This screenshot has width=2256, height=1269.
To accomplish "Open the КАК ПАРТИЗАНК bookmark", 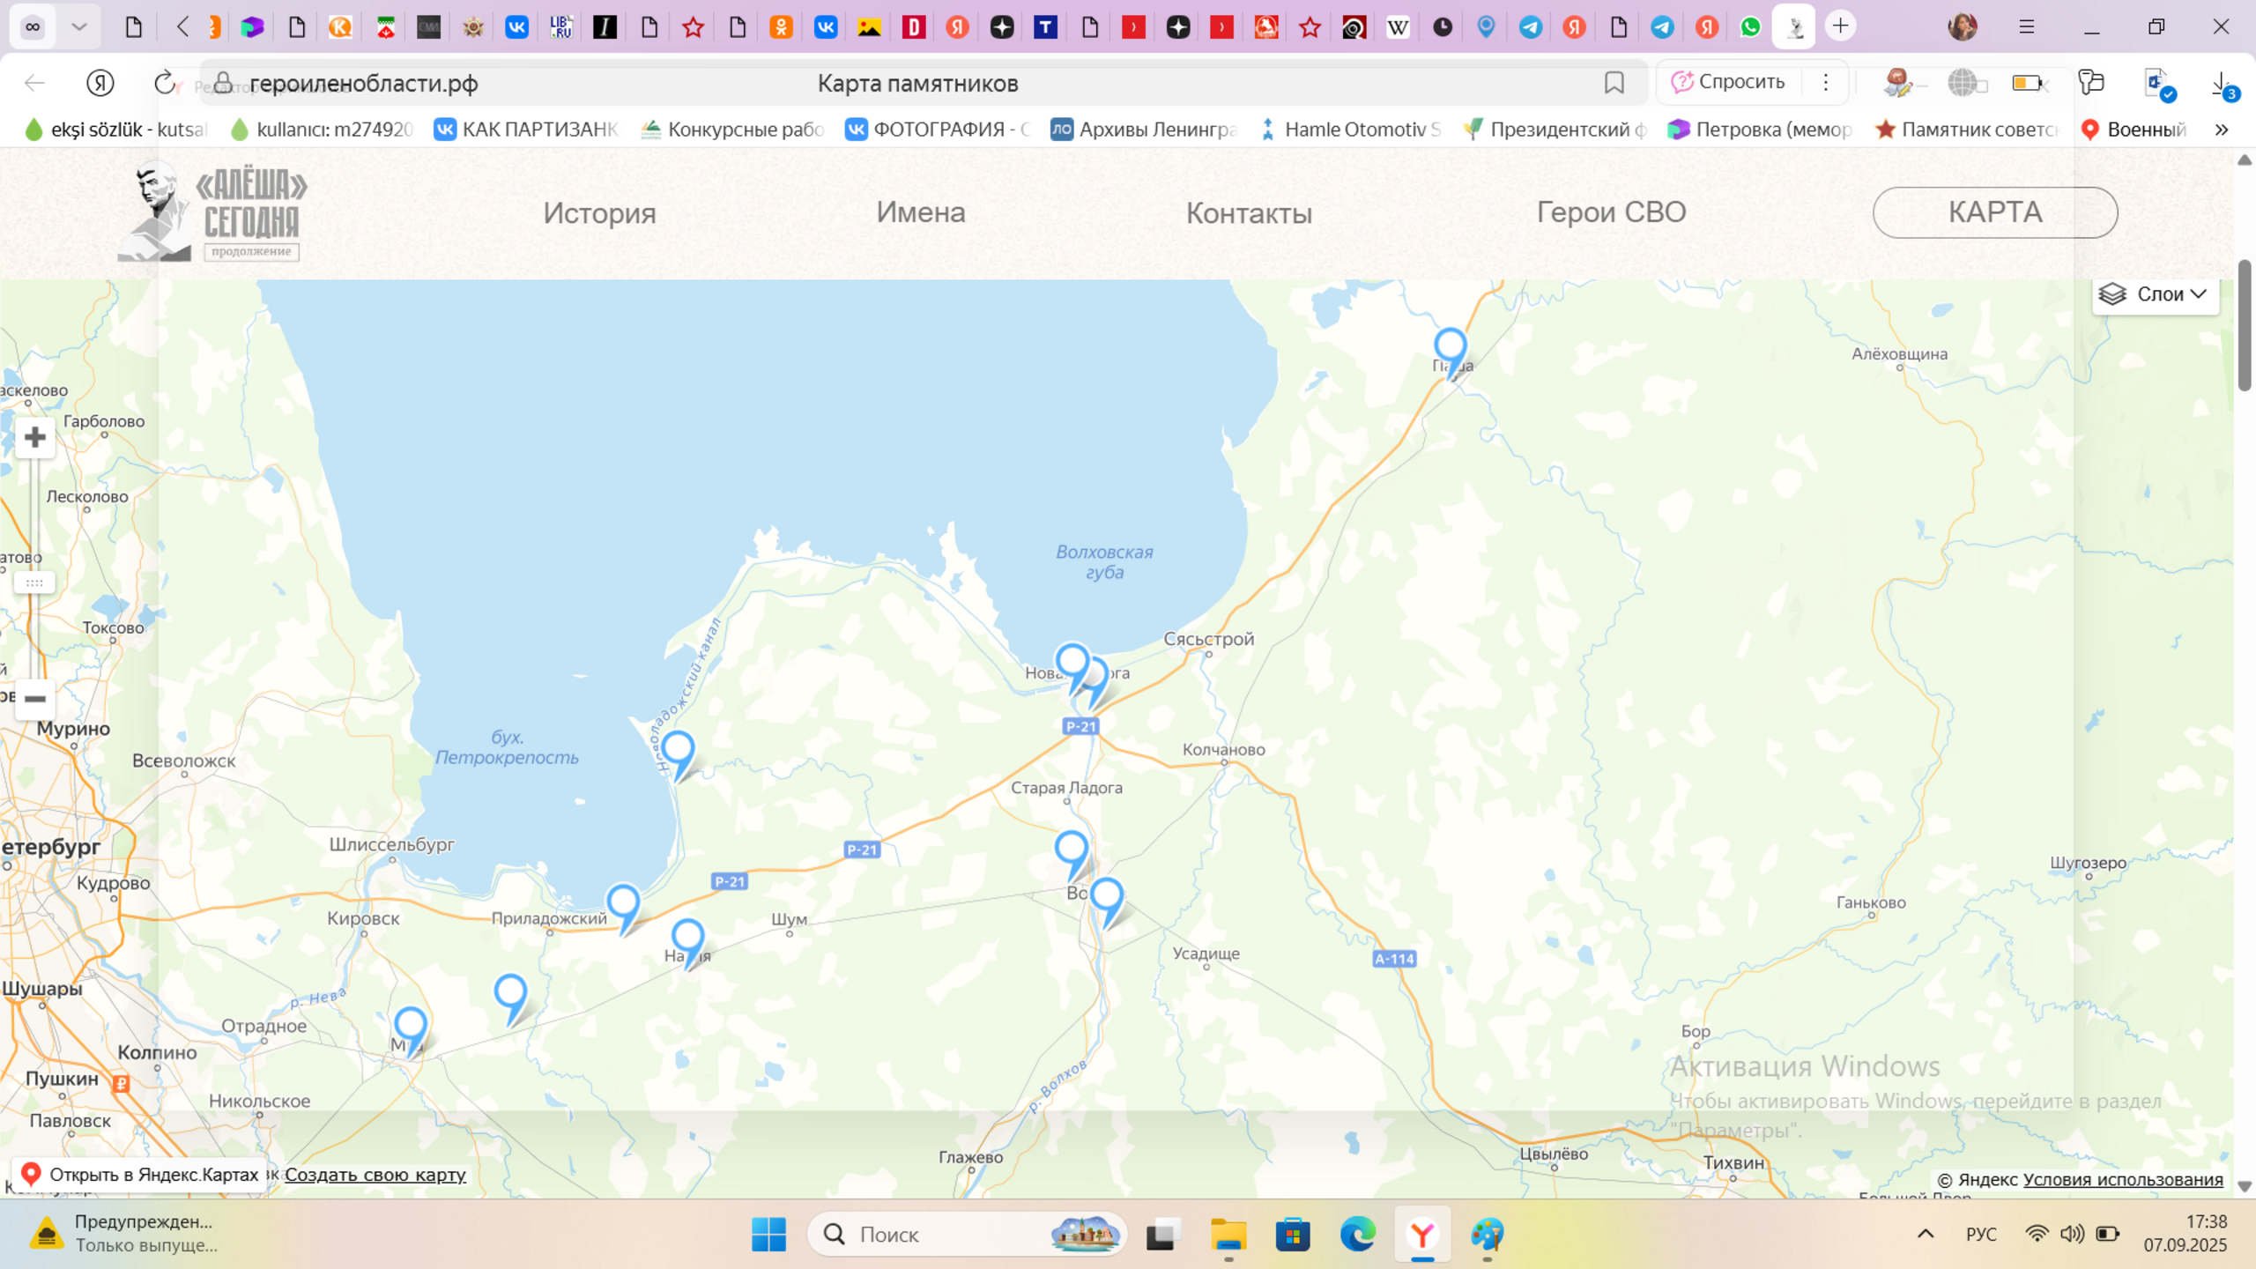I will click(x=526, y=130).
